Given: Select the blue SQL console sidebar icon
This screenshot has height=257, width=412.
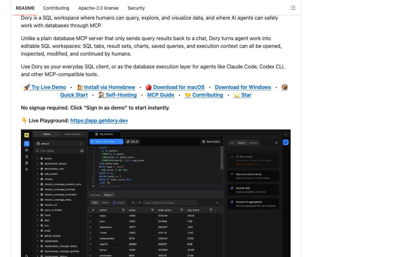Looking at the screenshot, I should [27, 144].
